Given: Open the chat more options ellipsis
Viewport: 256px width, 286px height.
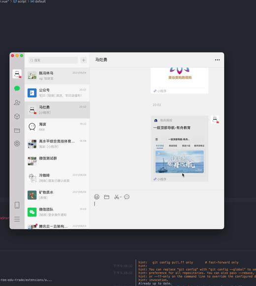Looking at the screenshot, I should point(217,60).
